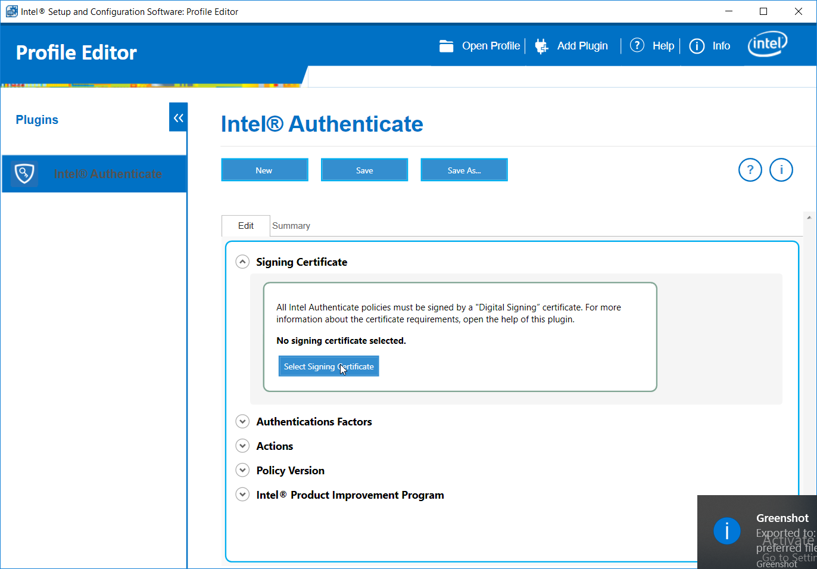
Task: Click the Info circle icon in header
Action: pyautogui.click(x=697, y=46)
